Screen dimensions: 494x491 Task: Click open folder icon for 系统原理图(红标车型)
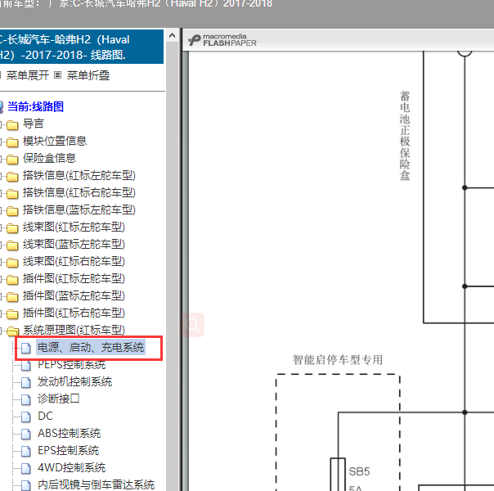tap(12, 331)
